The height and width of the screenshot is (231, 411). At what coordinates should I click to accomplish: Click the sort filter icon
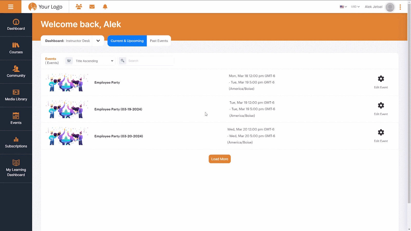[x=69, y=61]
